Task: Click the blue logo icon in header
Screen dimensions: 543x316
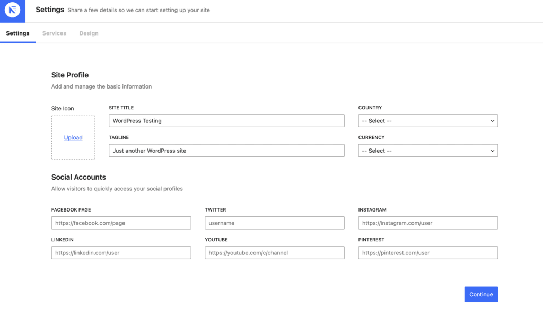Action: [x=12, y=11]
